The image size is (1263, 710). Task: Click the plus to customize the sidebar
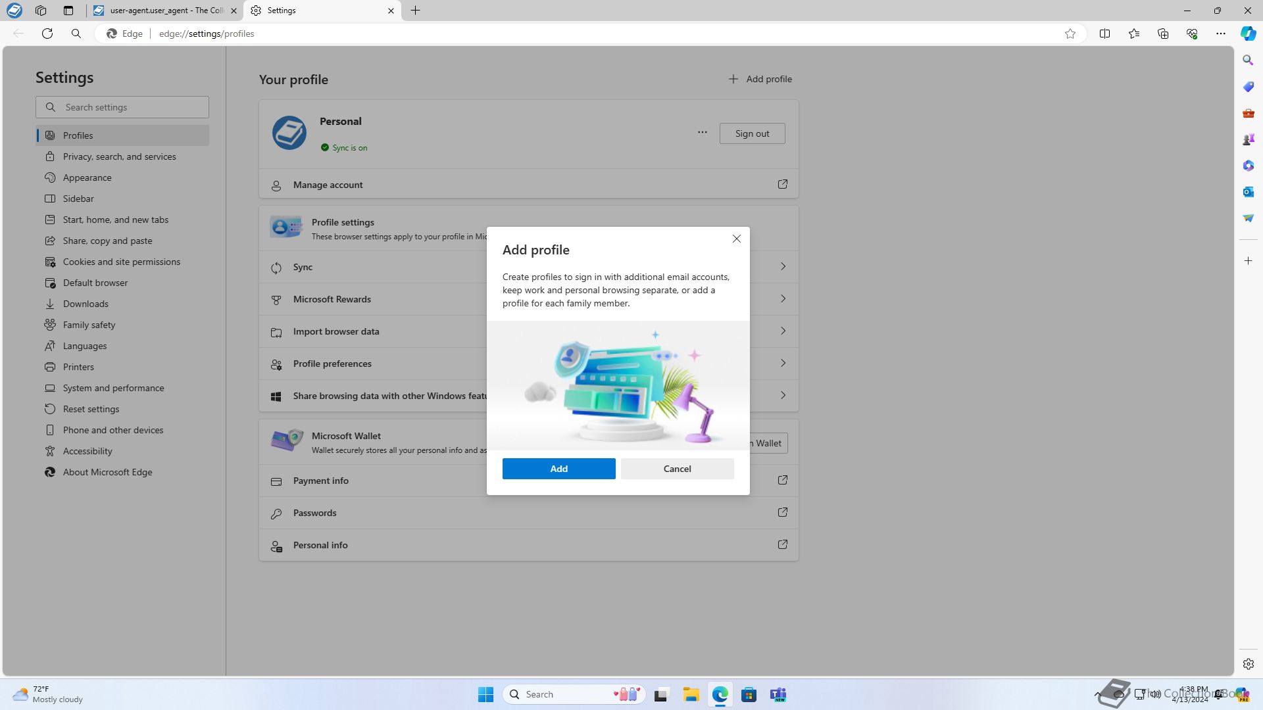point(1248,261)
